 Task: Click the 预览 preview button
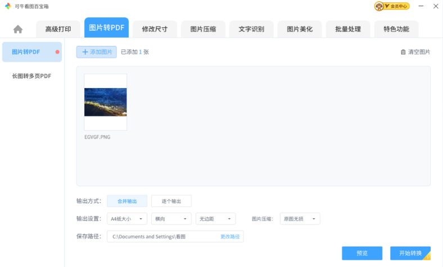tap(362, 254)
